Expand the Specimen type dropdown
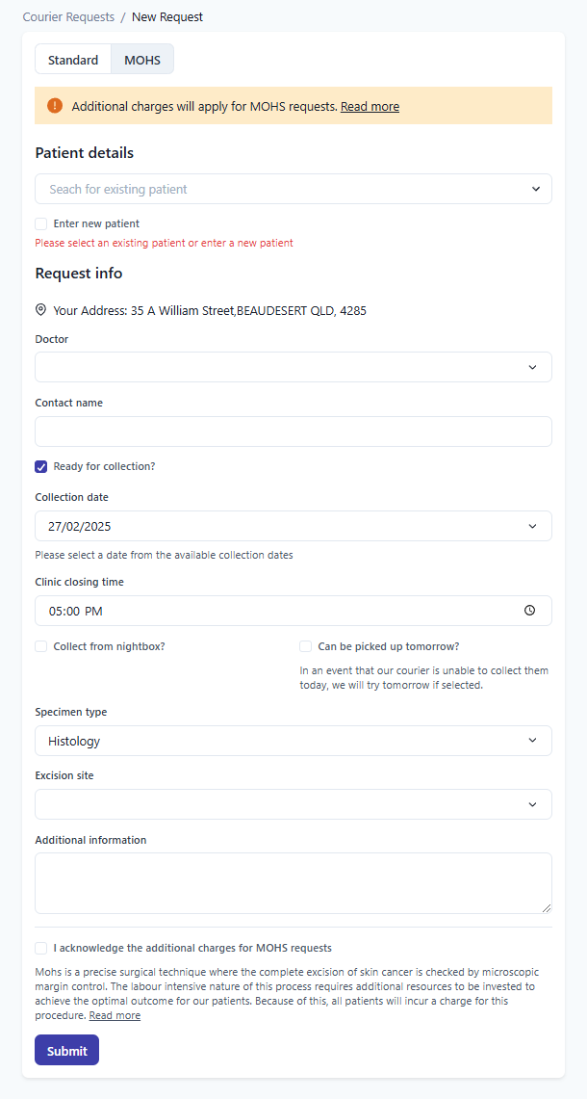 pyautogui.click(x=293, y=741)
